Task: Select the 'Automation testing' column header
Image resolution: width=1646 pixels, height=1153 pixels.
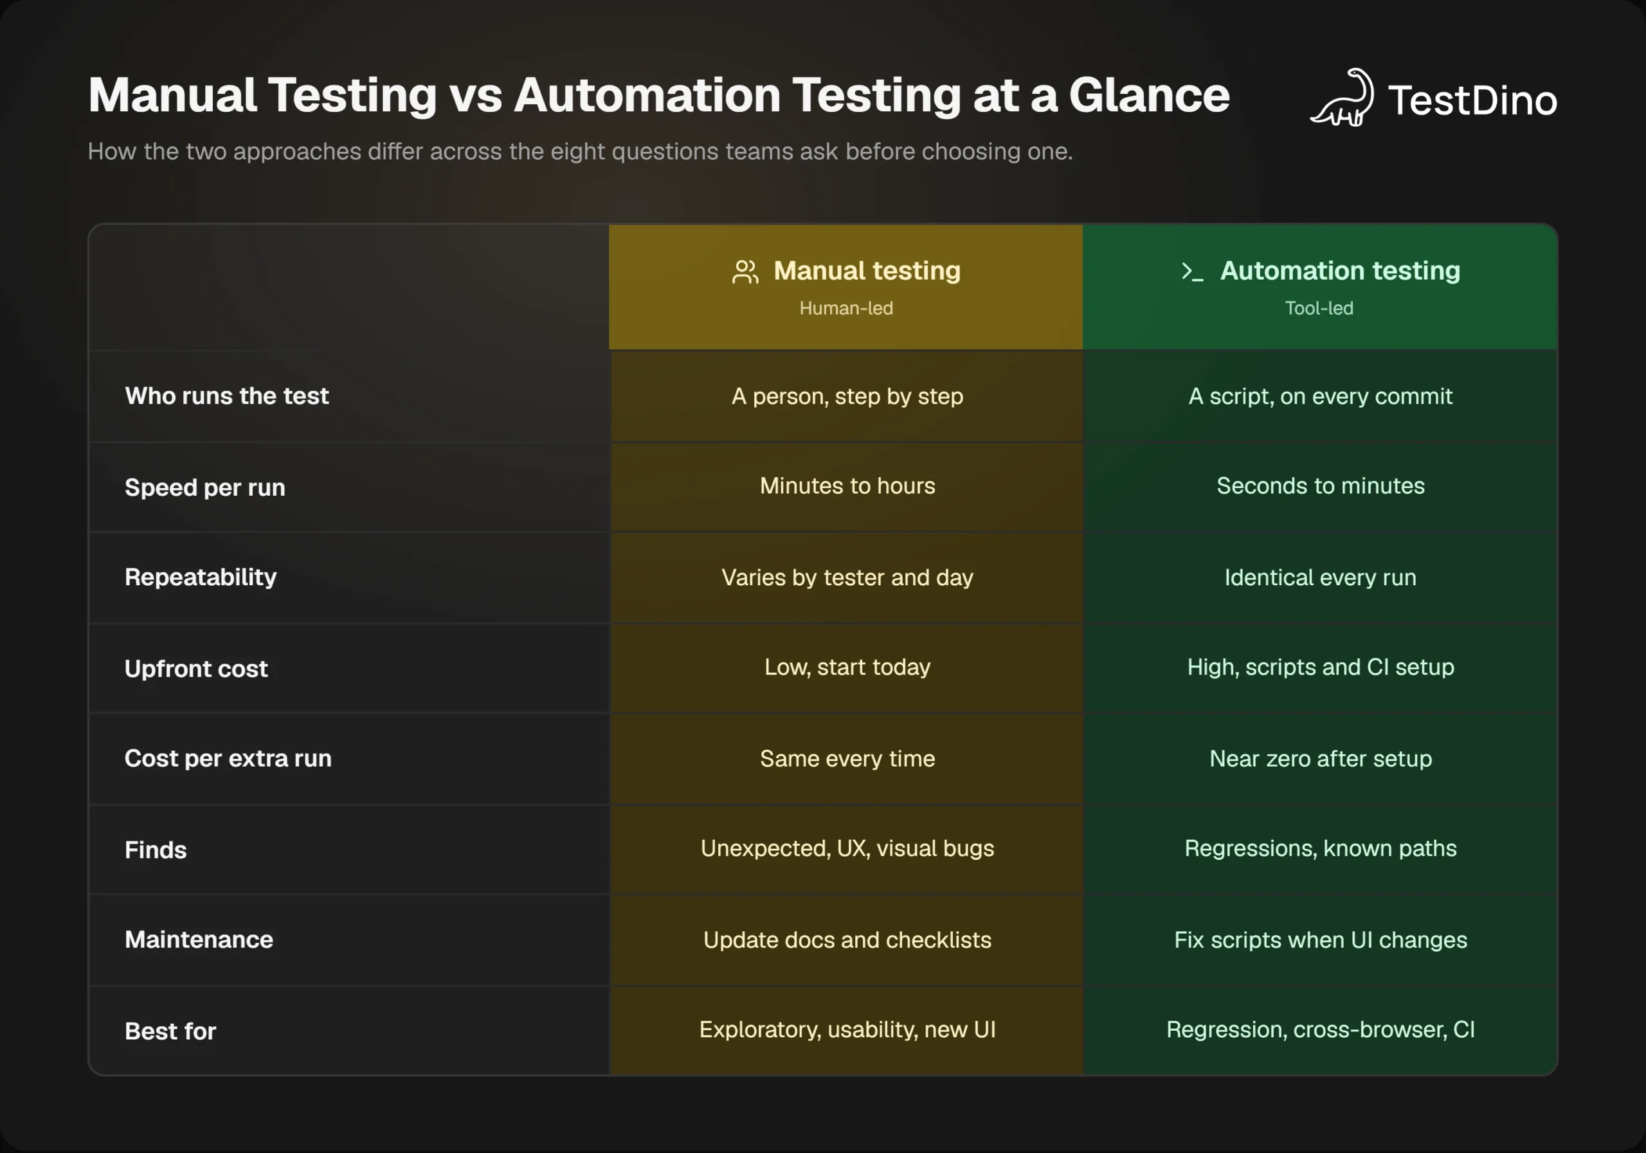Action: (1320, 287)
